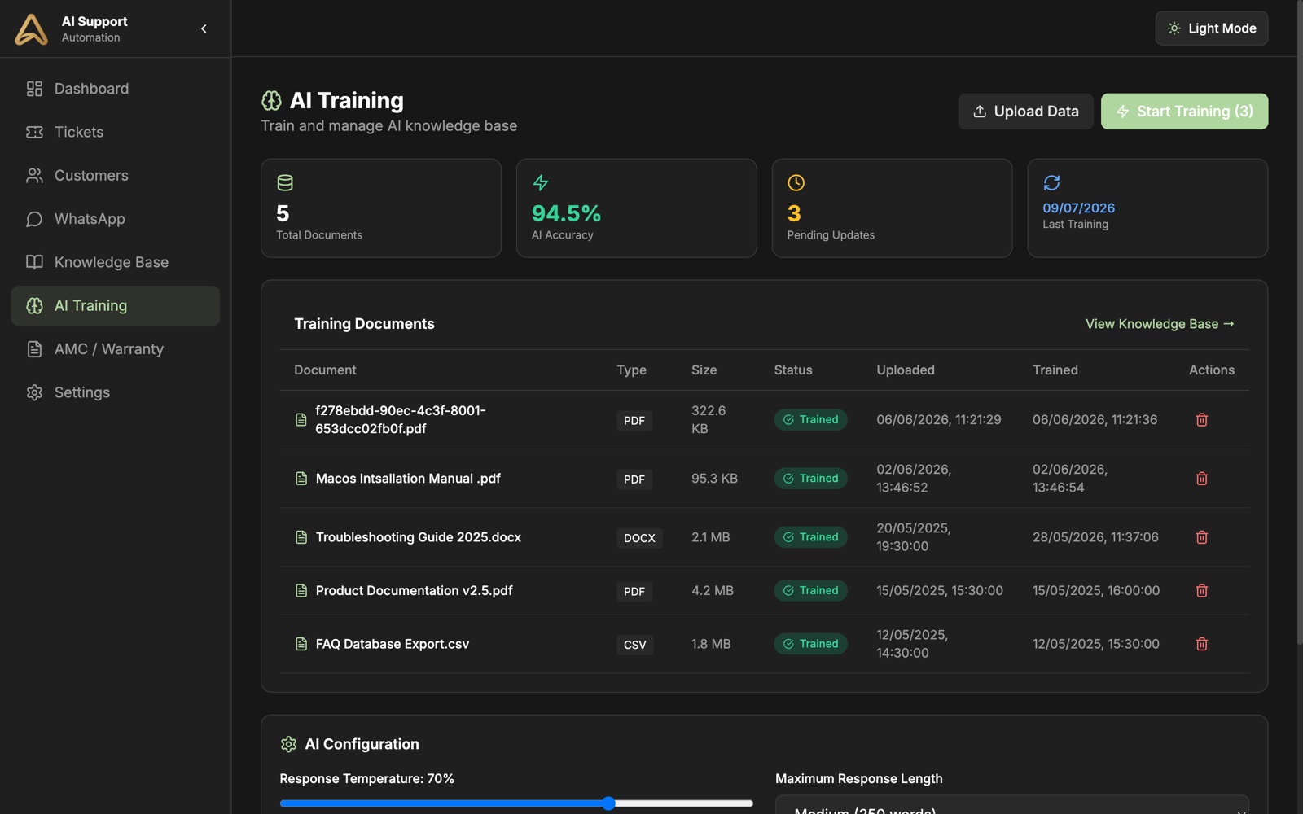Click the database icon on Total Documents card
The width and height of the screenshot is (1303, 814).
285,182
